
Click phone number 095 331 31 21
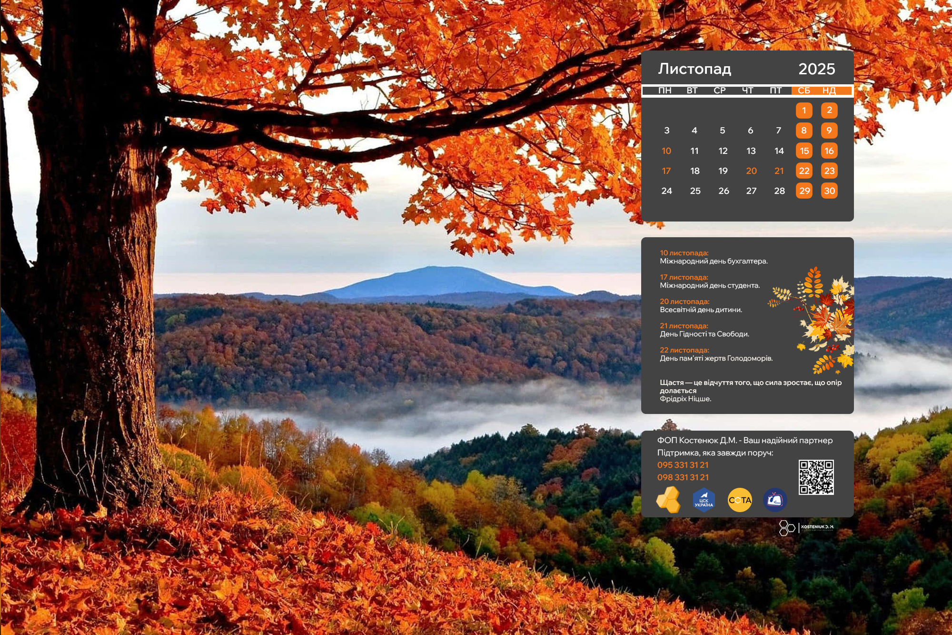[x=683, y=465]
